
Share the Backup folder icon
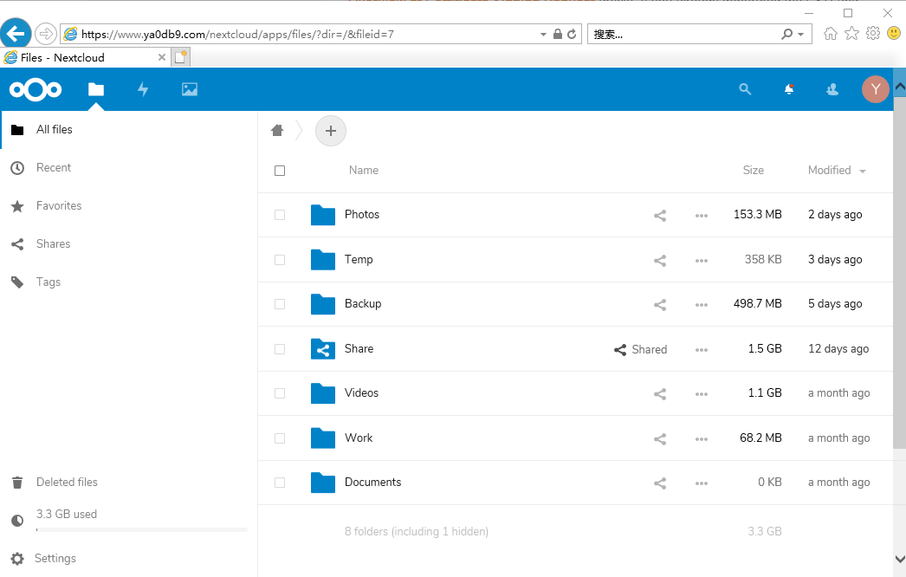(x=660, y=305)
